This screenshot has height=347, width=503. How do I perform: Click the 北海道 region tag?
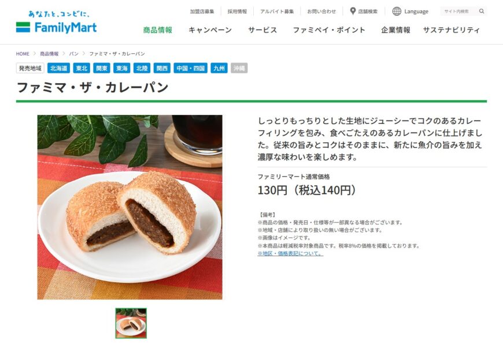(x=59, y=68)
